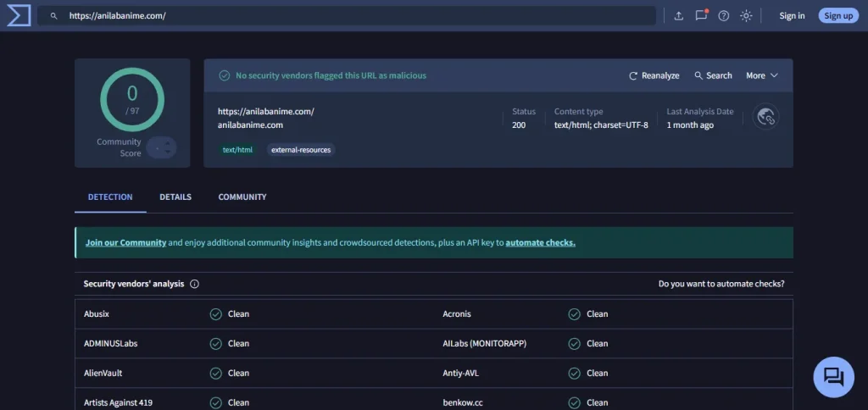Click the info icon beside Security vendors' analysis
The image size is (868, 410).
pyautogui.click(x=194, y=284)
